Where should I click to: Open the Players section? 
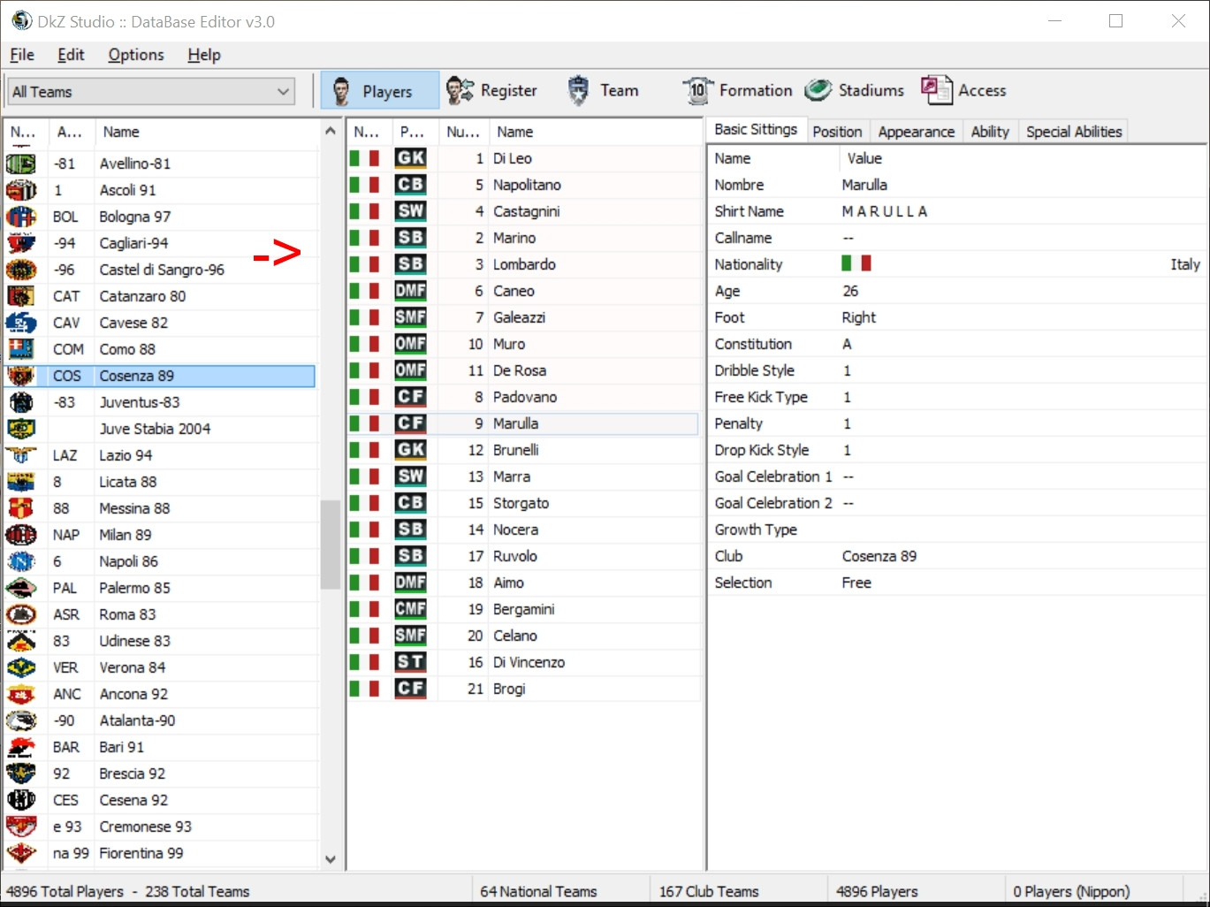pyautogui.click(x=379, y=91)
